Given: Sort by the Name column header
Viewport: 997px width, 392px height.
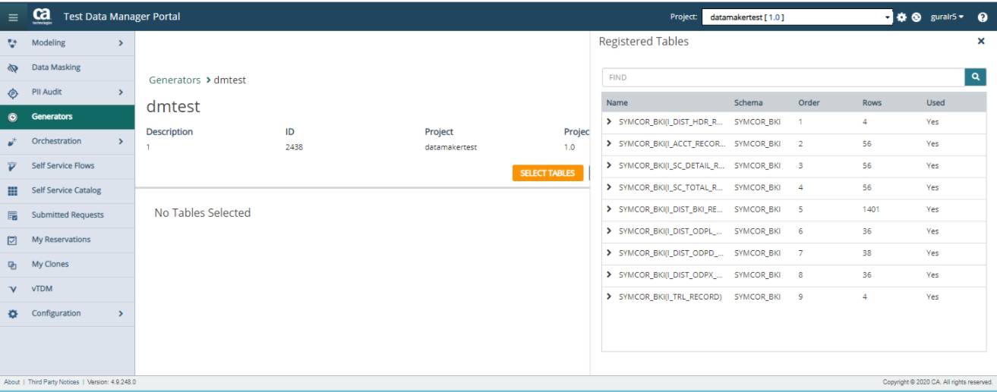Looking at the screenshot, I should pyautogui.click(x=617, y=102).
